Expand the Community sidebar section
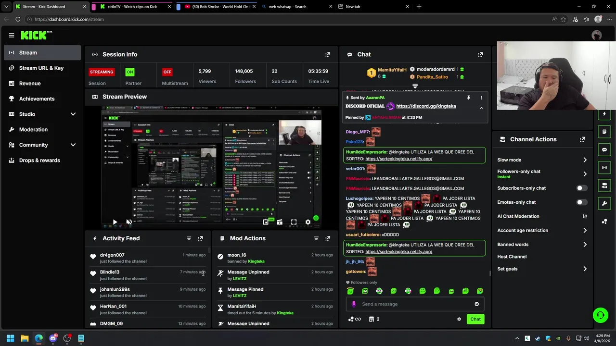 pyautogui.click(x=73, y=145)
